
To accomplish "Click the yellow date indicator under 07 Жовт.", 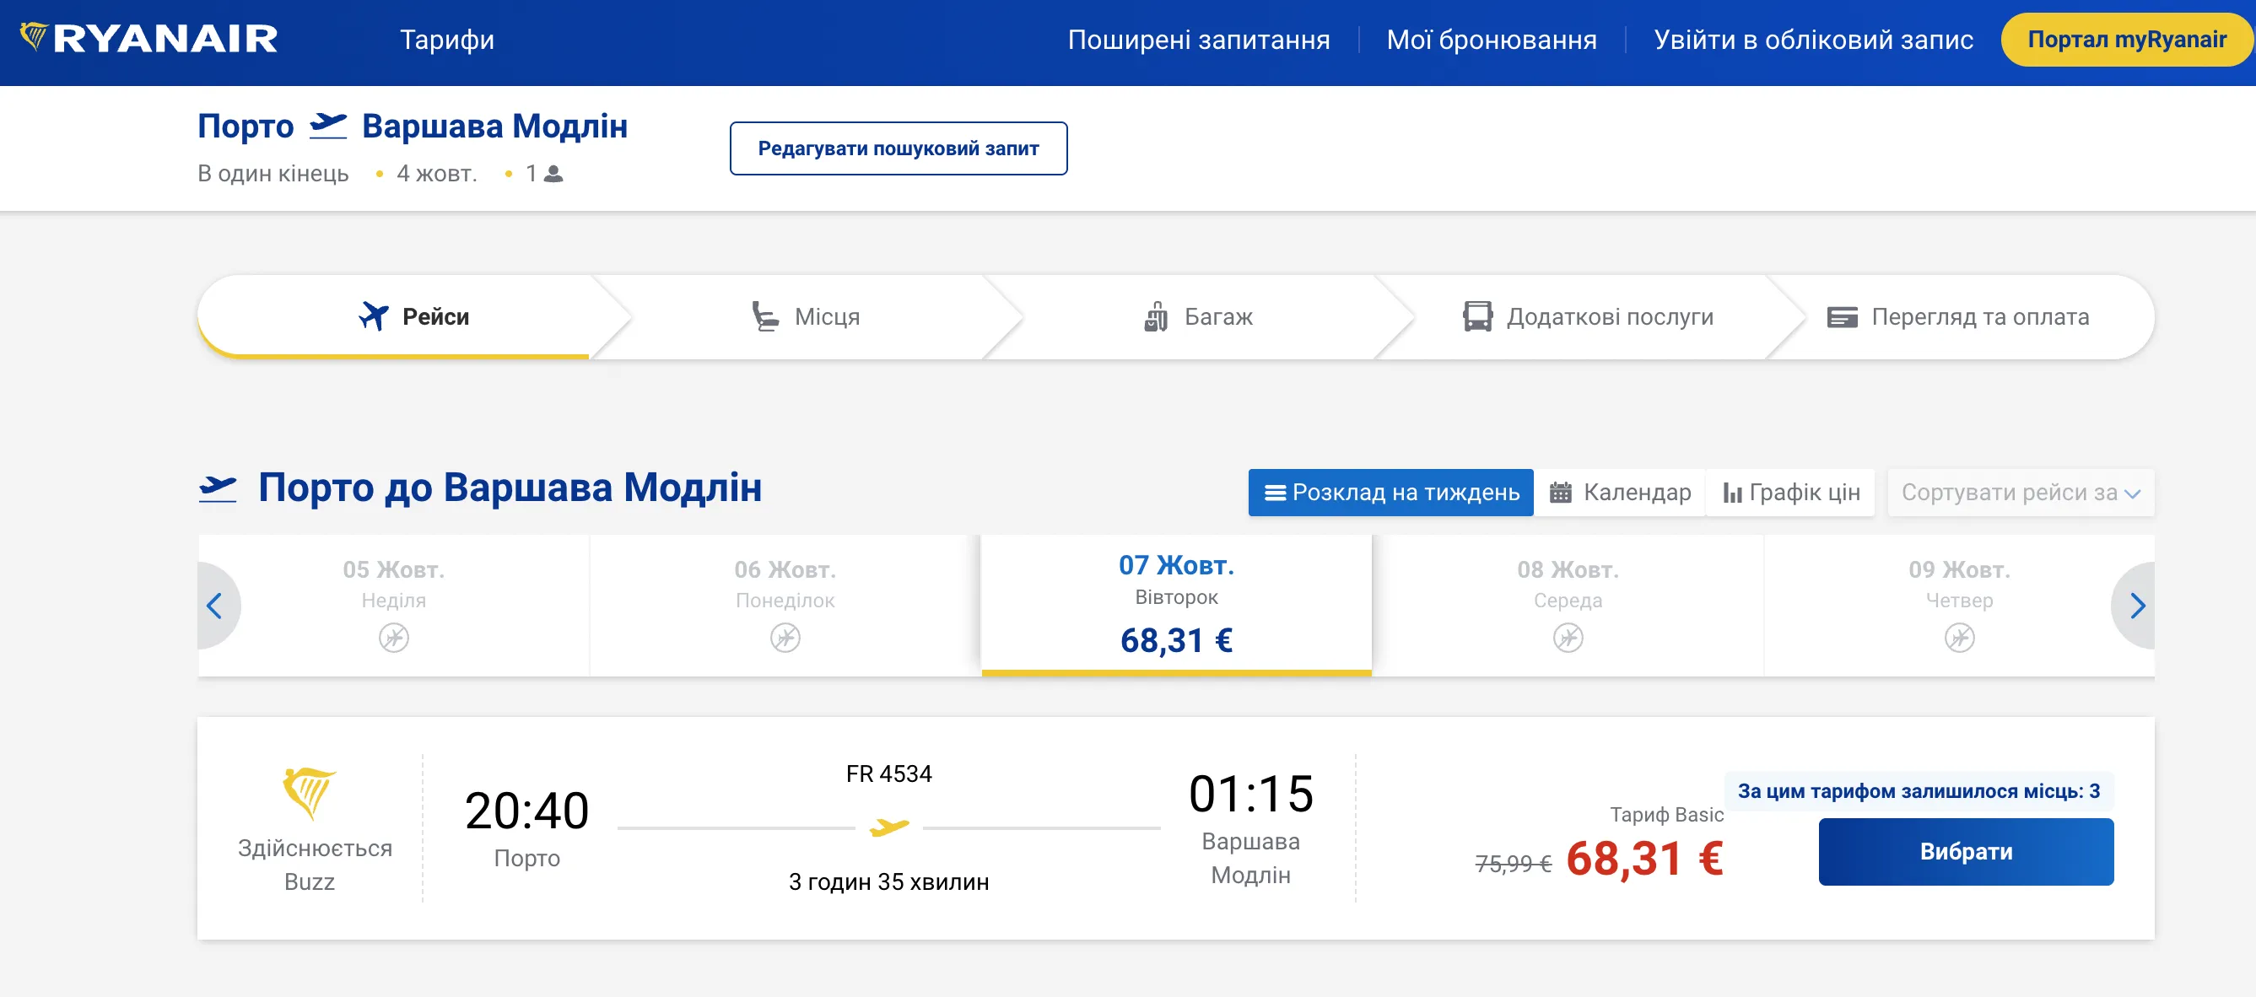I will [x=1176, y=674].
